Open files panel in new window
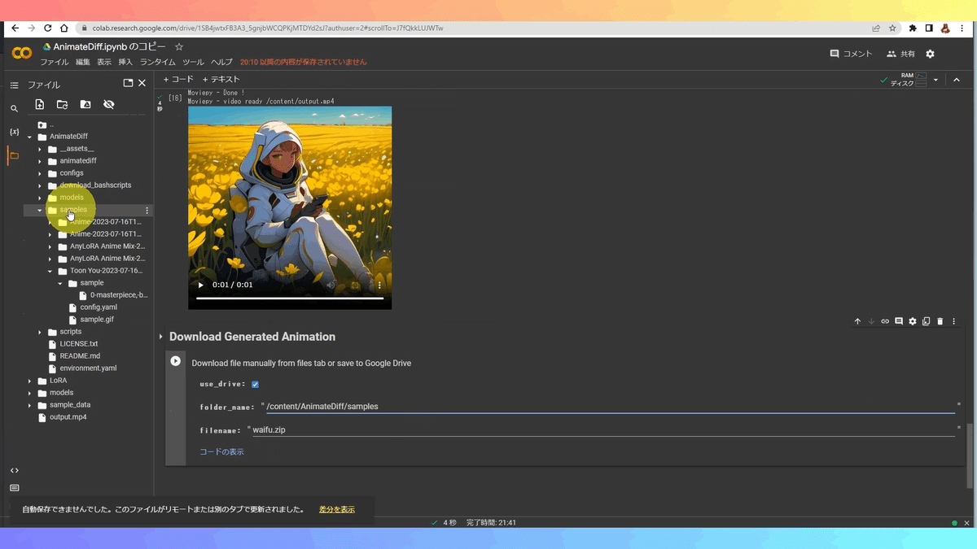977x549 pixels. pyautogui.click(x=128, y=83)
